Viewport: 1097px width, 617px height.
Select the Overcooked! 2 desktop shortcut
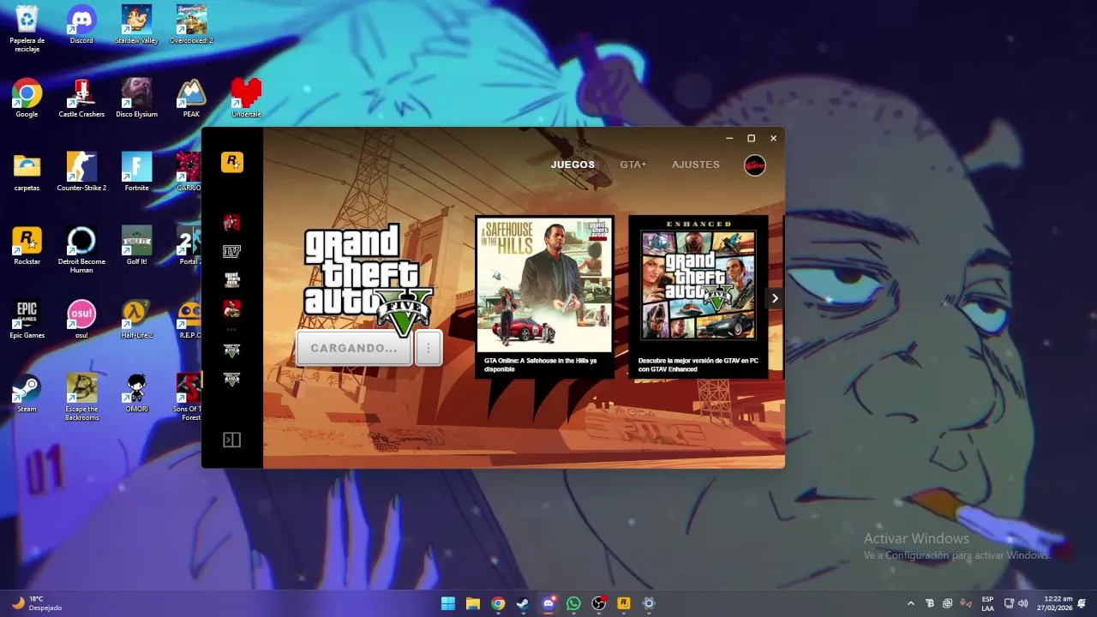(191, 25)
